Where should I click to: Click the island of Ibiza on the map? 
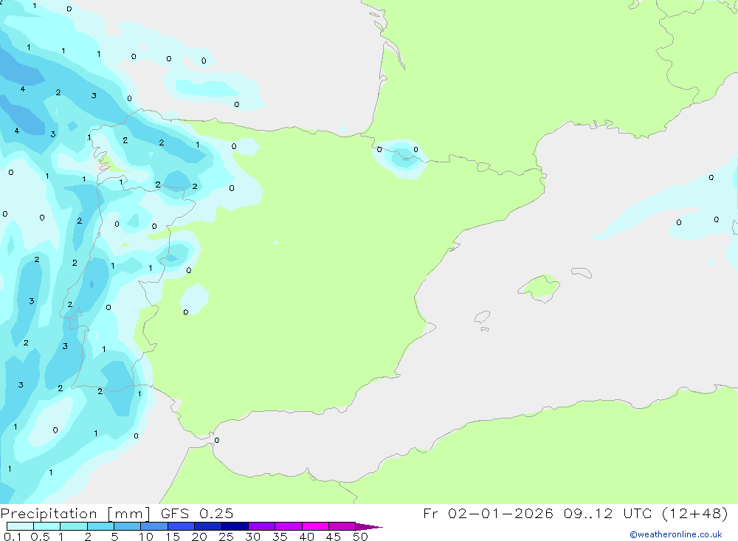click(x=482, y=317)
